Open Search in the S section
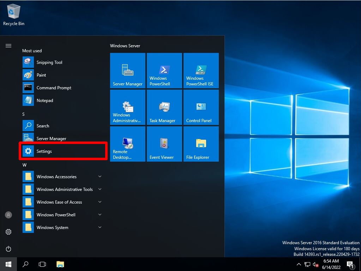This screenshot has height=271, width=361. pyautogui.click(x=62, y=126)
